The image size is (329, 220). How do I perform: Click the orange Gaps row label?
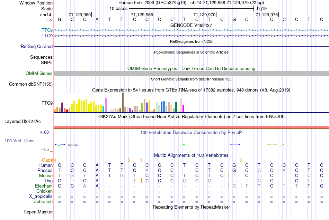pyautogui.click(x=47, y=160)
